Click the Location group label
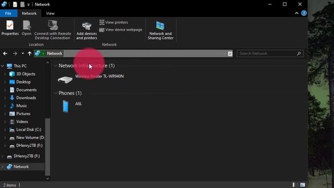 [36, 44]
